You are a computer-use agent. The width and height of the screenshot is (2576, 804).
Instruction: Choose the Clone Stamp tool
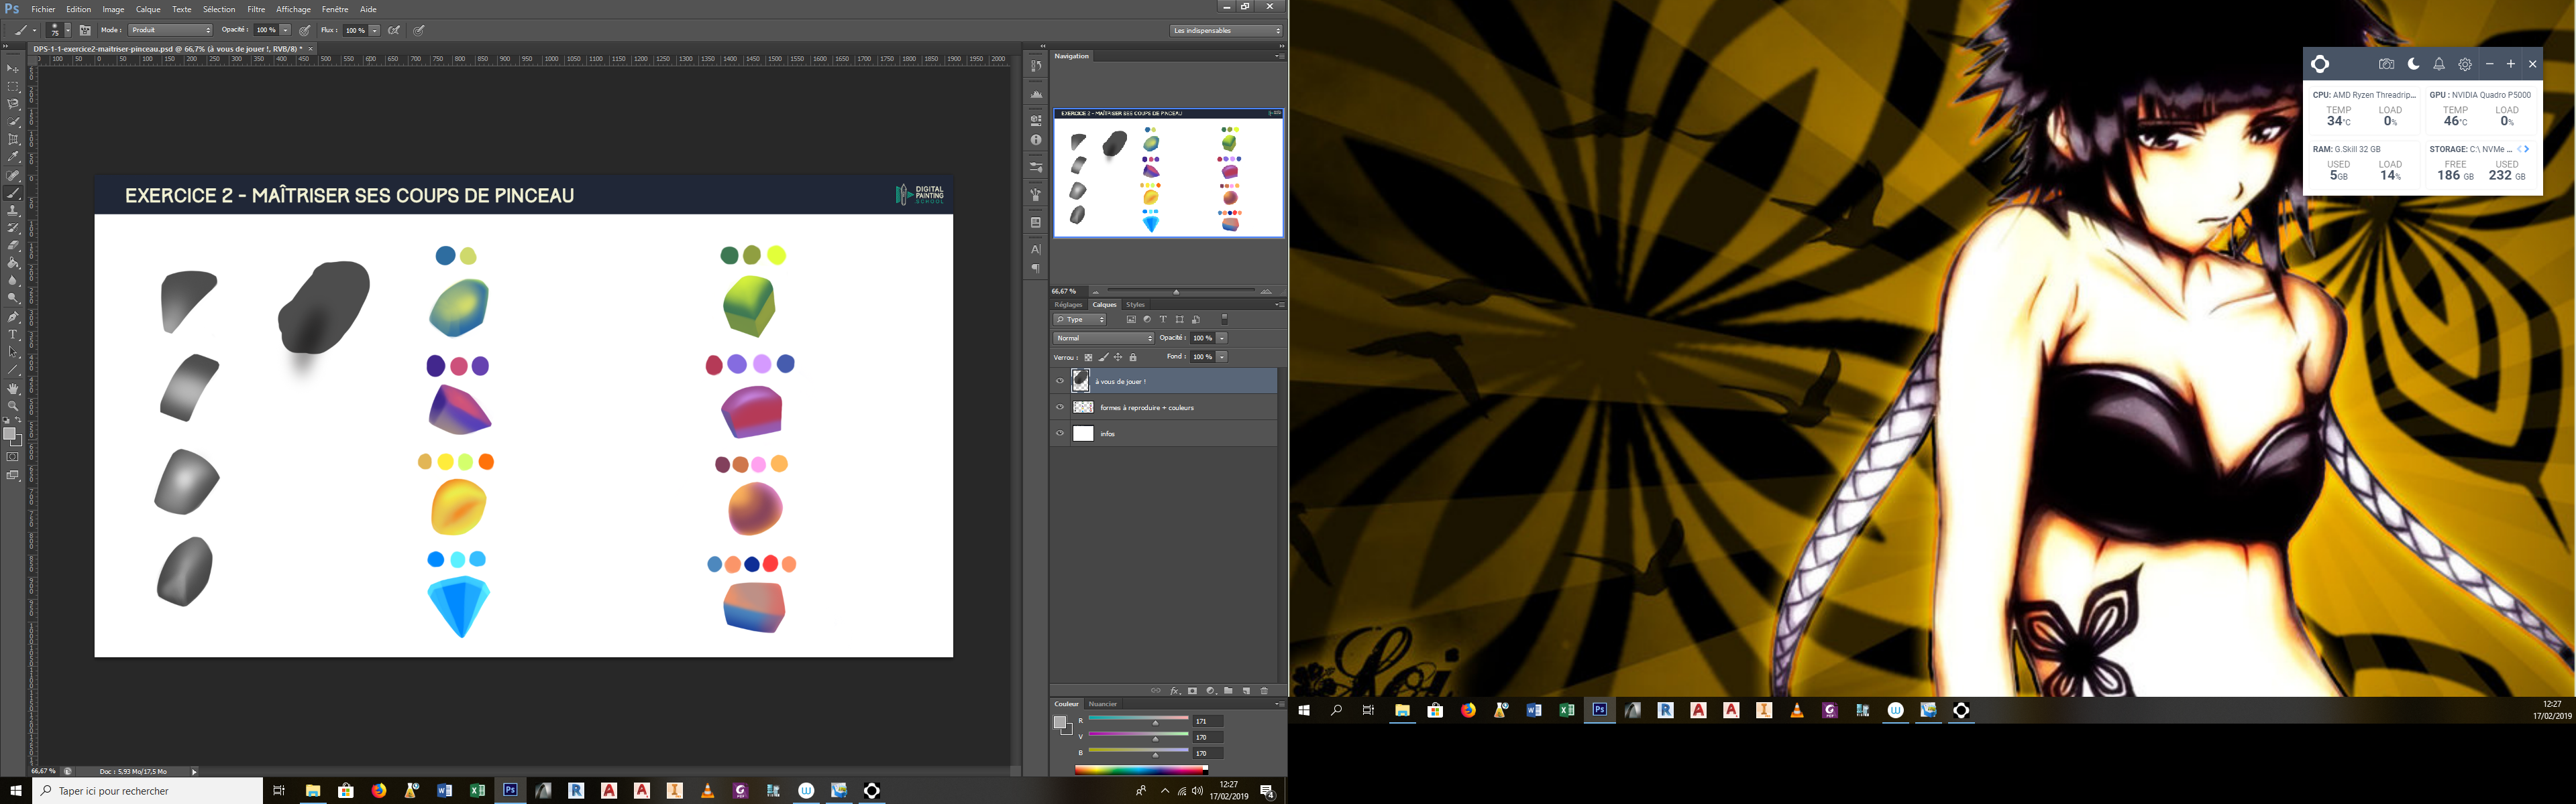13,211
